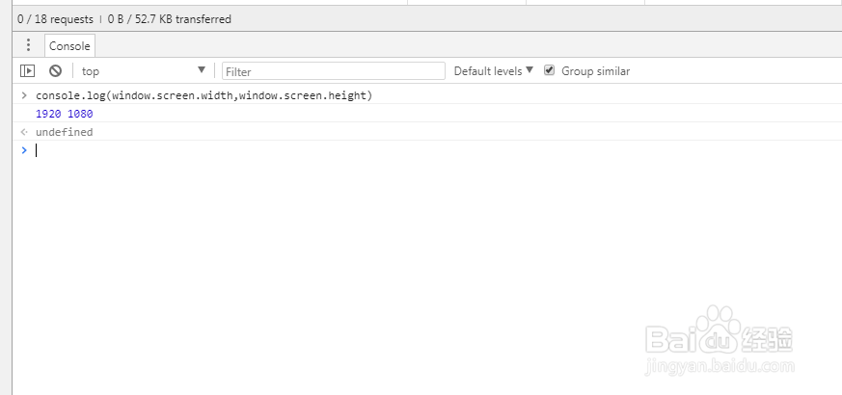This screenshot has height=395, width=842.
Task: Focus the console Filter field
Action: [333, 71]
